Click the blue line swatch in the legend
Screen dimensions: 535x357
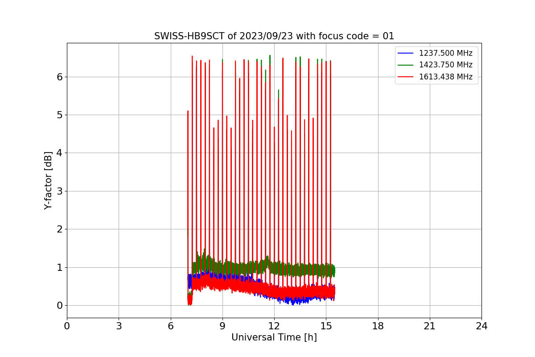pyautogui.click(x=406, y=54)
